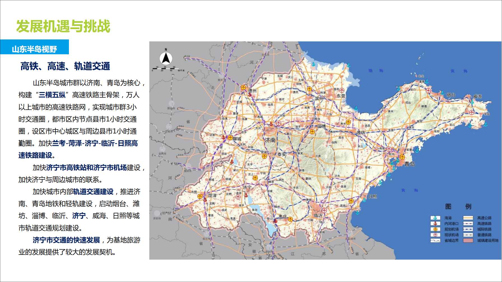Click the 发展机遇与挑战 slide title
The width and height of the screenshot is (502, 282).
63,26
